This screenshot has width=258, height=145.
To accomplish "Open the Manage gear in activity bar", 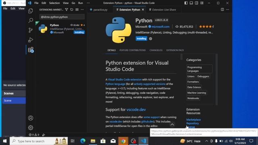I will coord(31,128).
